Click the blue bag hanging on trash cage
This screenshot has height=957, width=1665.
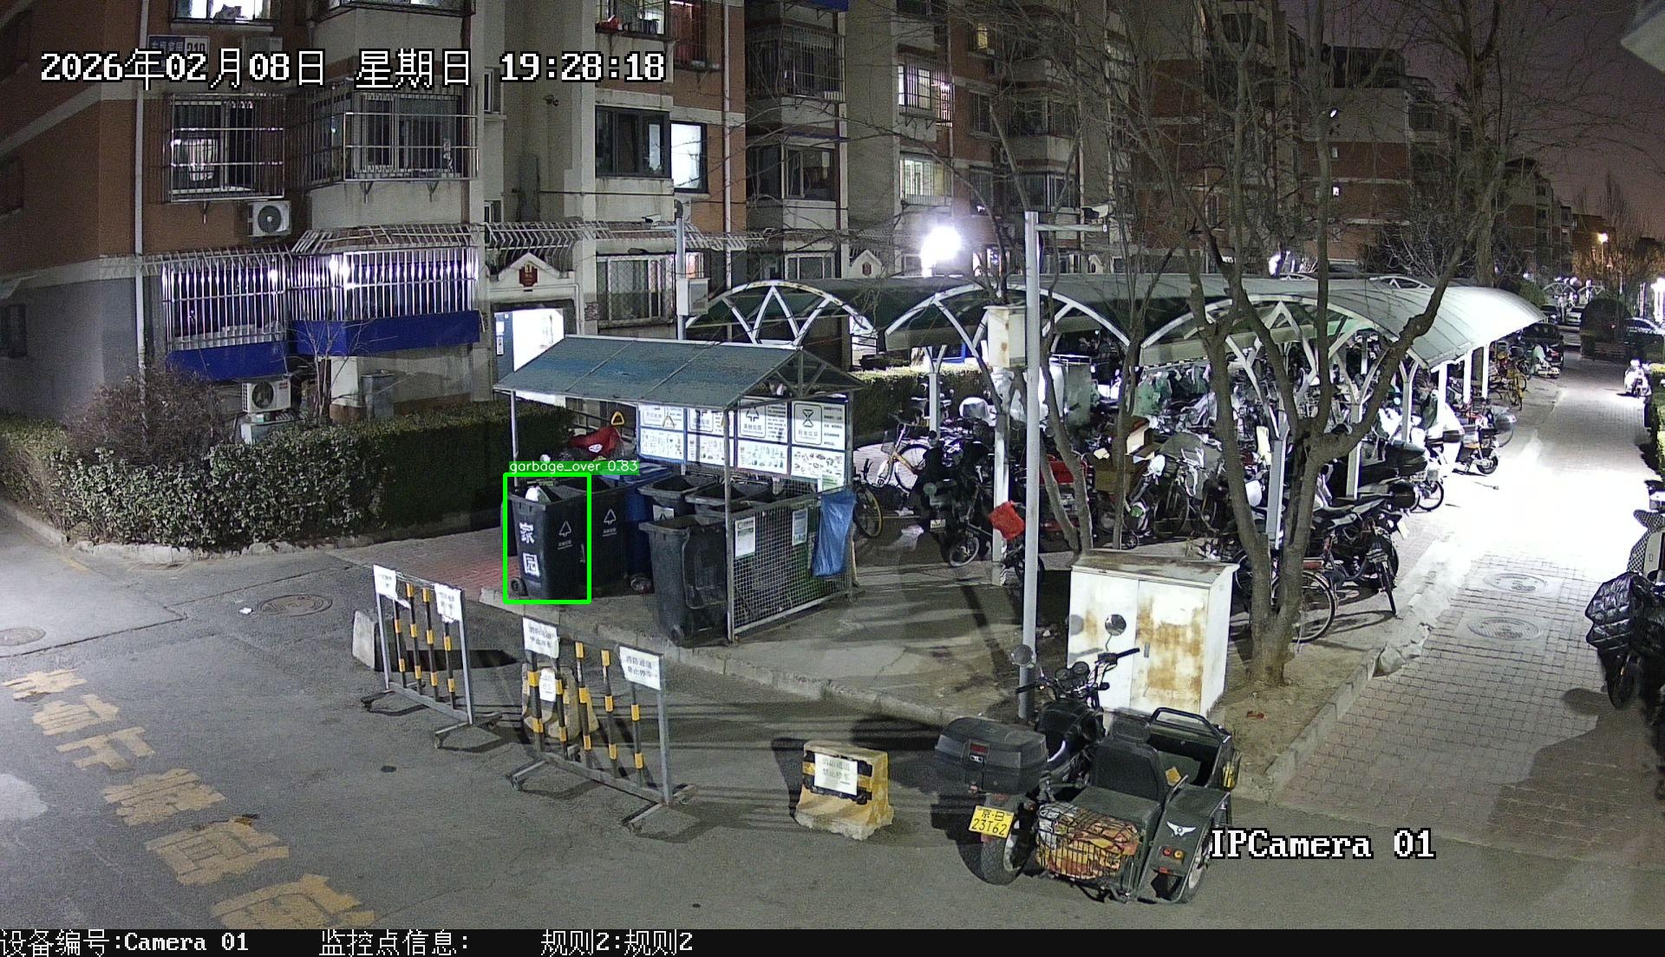click(x=834, y=532)
